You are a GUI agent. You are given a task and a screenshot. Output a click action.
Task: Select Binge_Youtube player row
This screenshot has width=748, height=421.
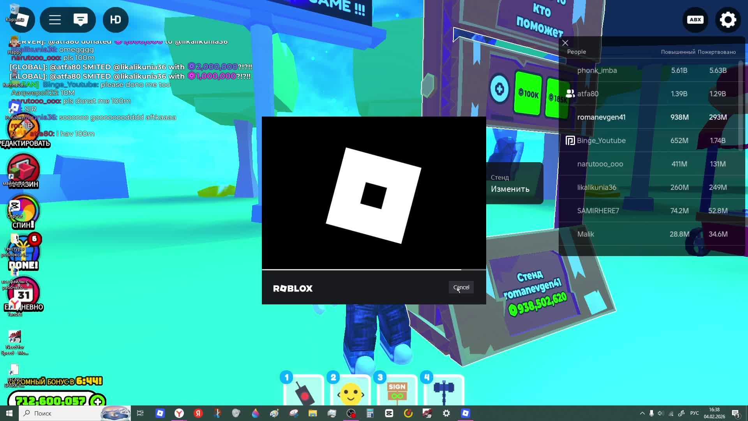[x=601, y=141]
